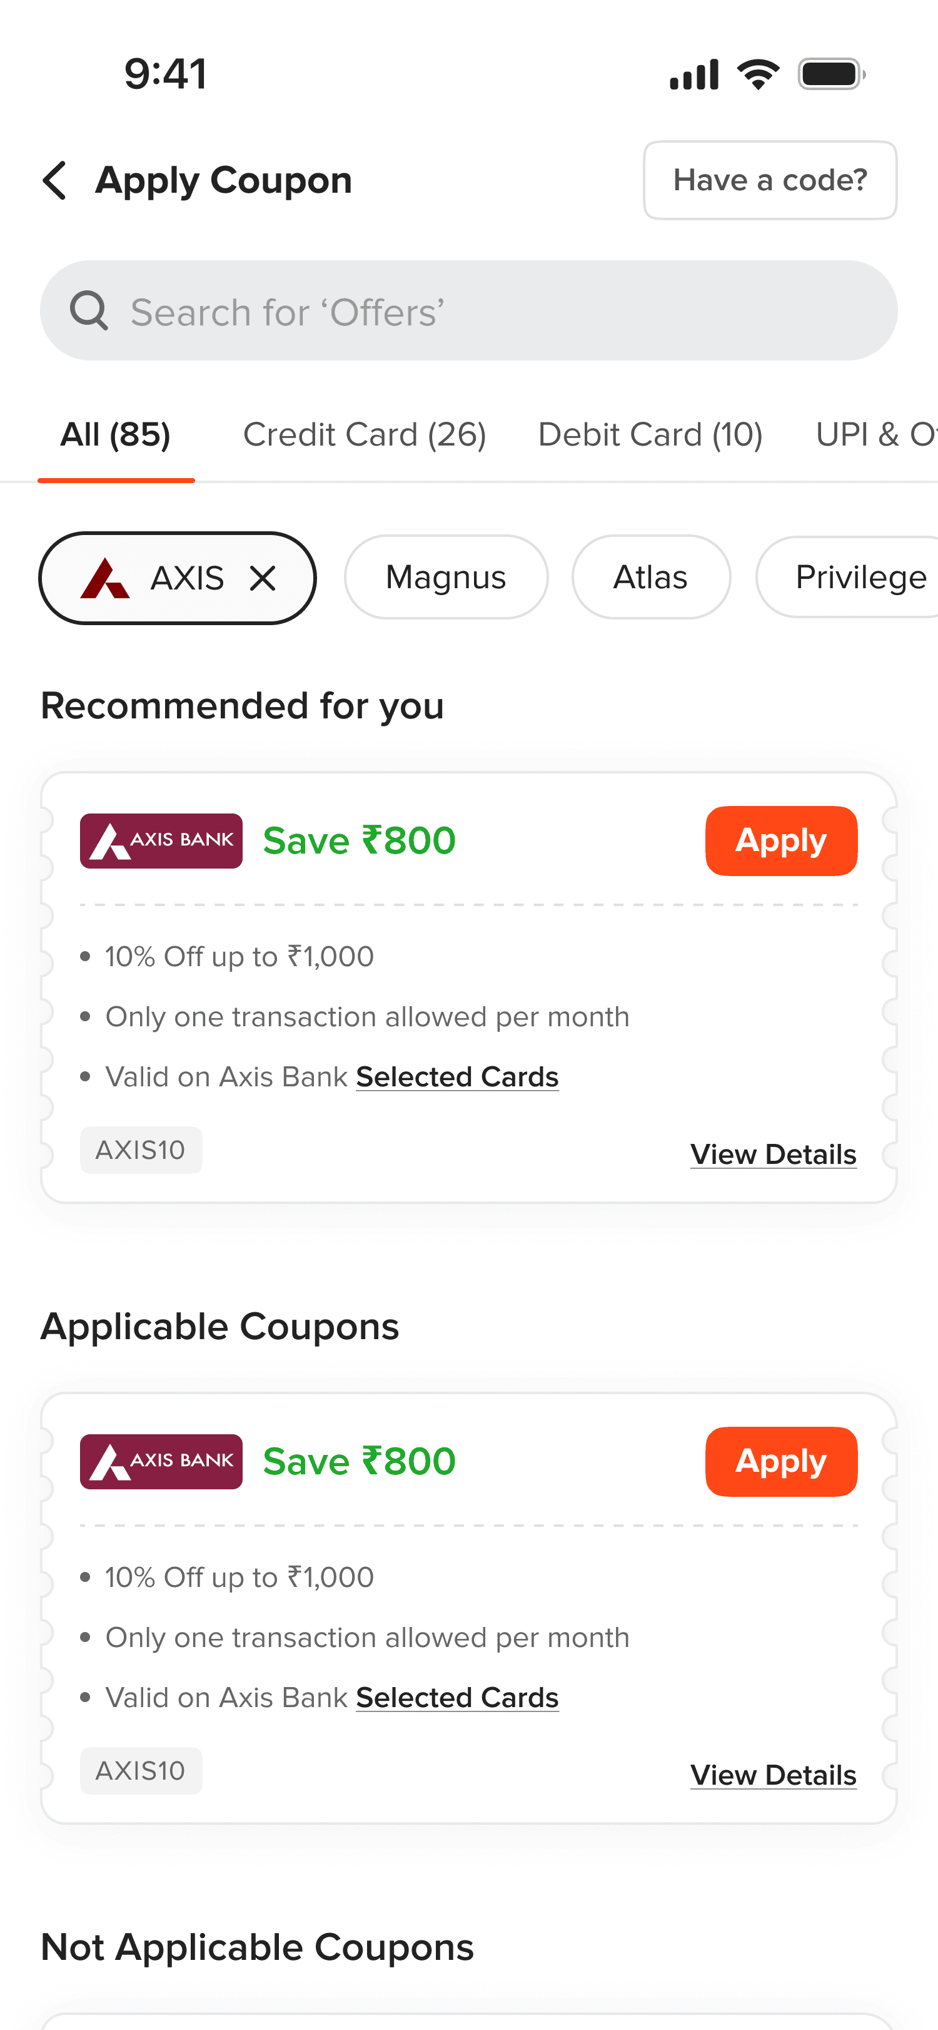Tap the battery icon in the status bar
The height and width of the screenshot is (2030, 938).
[x=832, y=74]
